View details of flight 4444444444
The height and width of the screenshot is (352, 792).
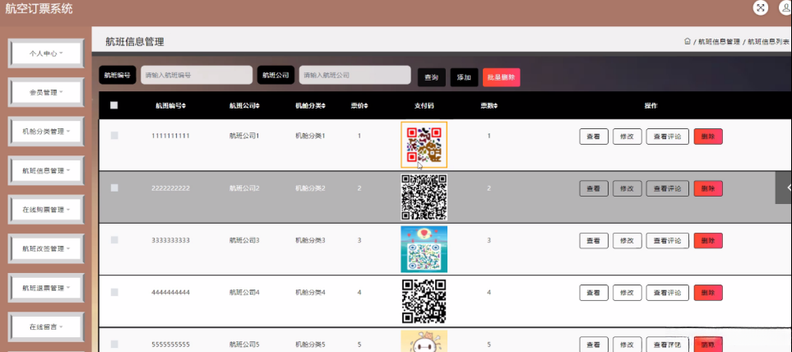pos(594,293)
